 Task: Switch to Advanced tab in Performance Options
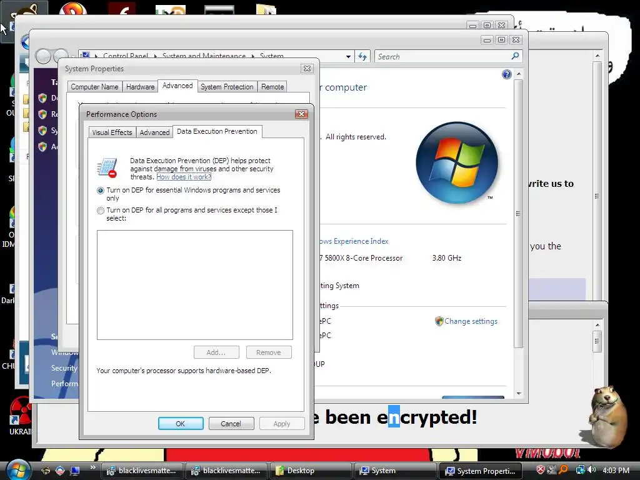[154, 132]
